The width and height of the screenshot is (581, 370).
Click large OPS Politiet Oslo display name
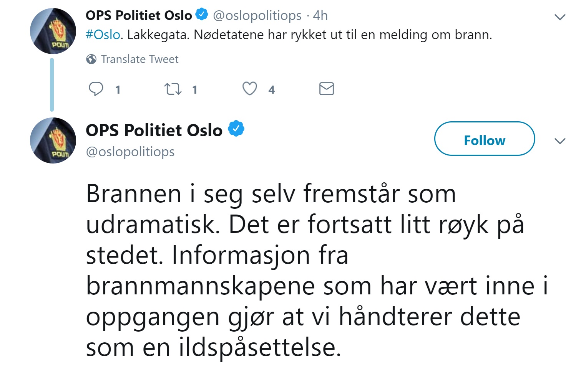point(154,130)
